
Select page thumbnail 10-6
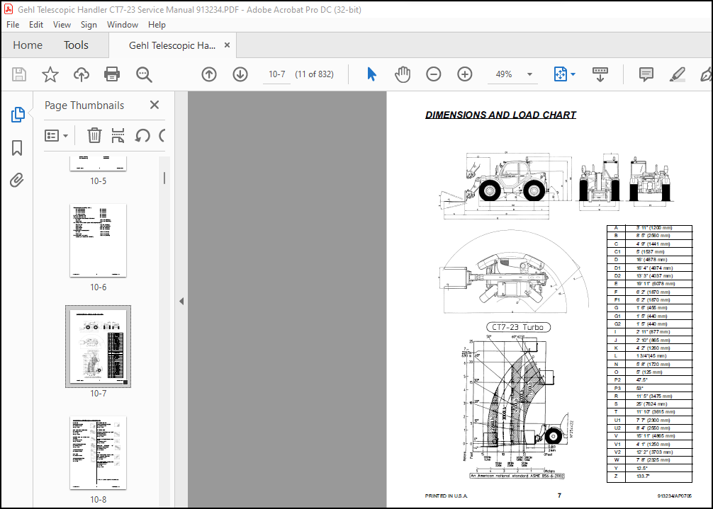(99, 240)
